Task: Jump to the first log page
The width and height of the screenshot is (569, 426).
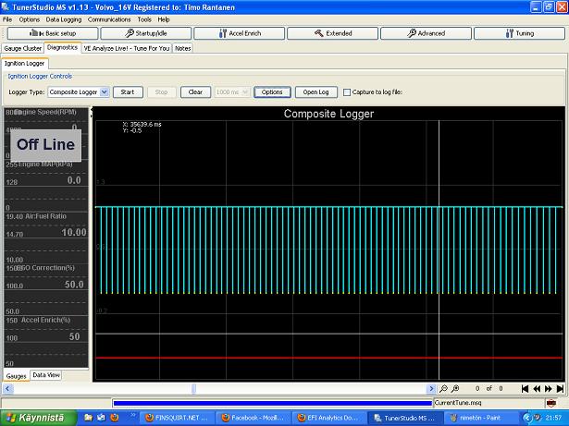Action: (x=526, y=389)
